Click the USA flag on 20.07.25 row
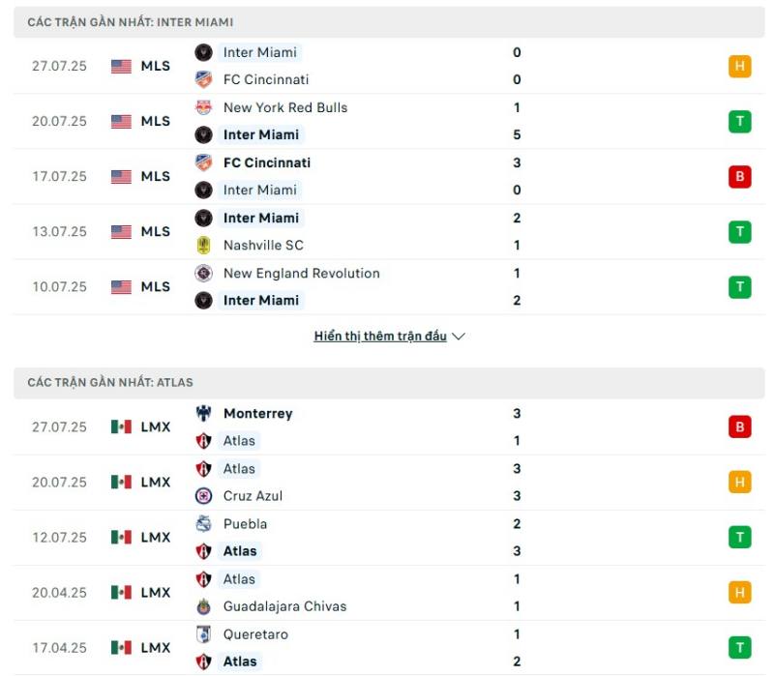Image resolution: width=774 pixels, height=676 pixels. [x=122, y=122]
